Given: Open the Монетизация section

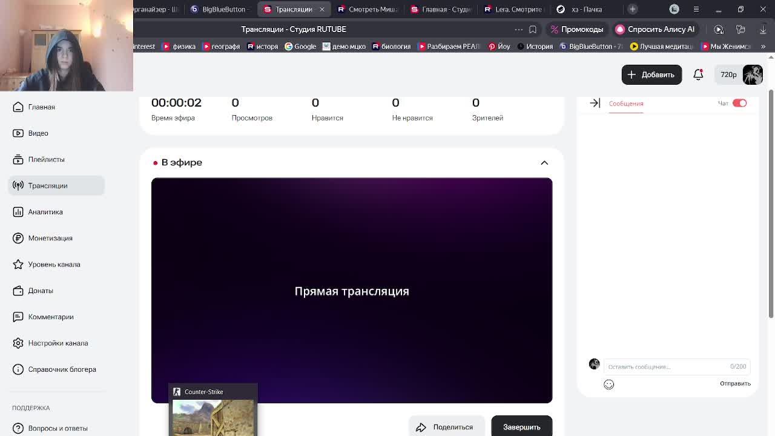Looking at the screenshot, I should [x=42, y=238].
